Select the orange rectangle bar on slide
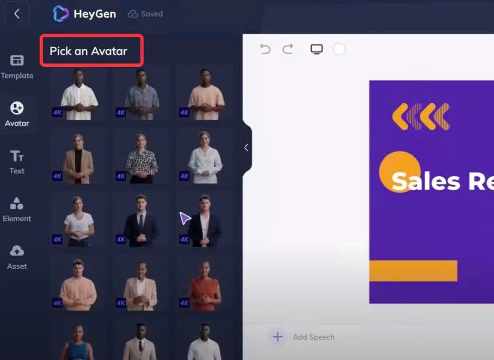Image resolution: width=494 pixels, height=360 pixels. (x=413, y=271)
